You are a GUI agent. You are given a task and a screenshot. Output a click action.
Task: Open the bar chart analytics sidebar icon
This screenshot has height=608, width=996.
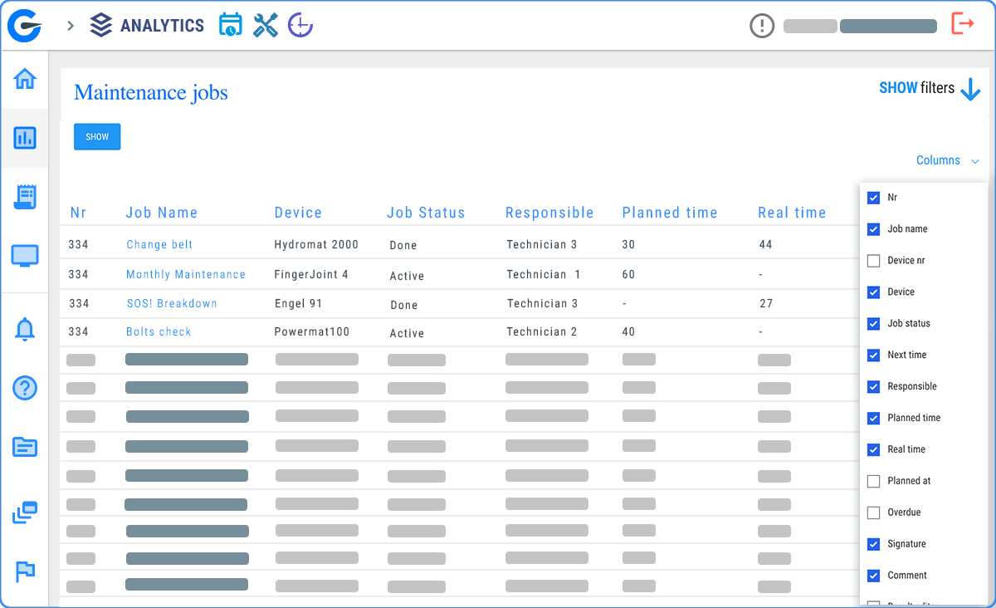pos(25,138)
